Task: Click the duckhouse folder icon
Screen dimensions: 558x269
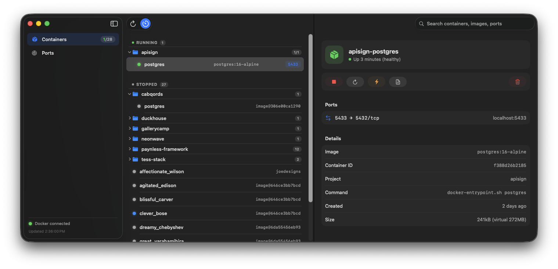Action: 135,118
